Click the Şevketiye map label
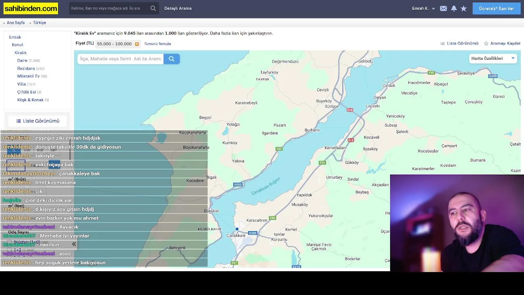 click(466, 73)
